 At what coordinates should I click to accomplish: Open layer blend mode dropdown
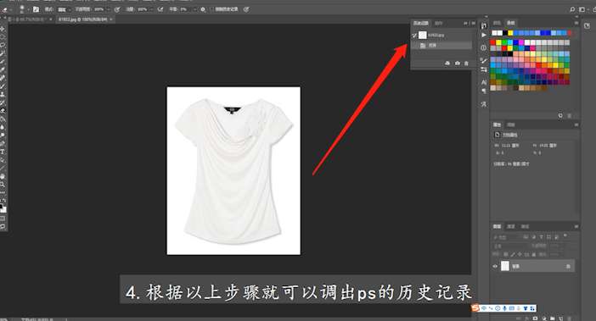pos(511,246)
